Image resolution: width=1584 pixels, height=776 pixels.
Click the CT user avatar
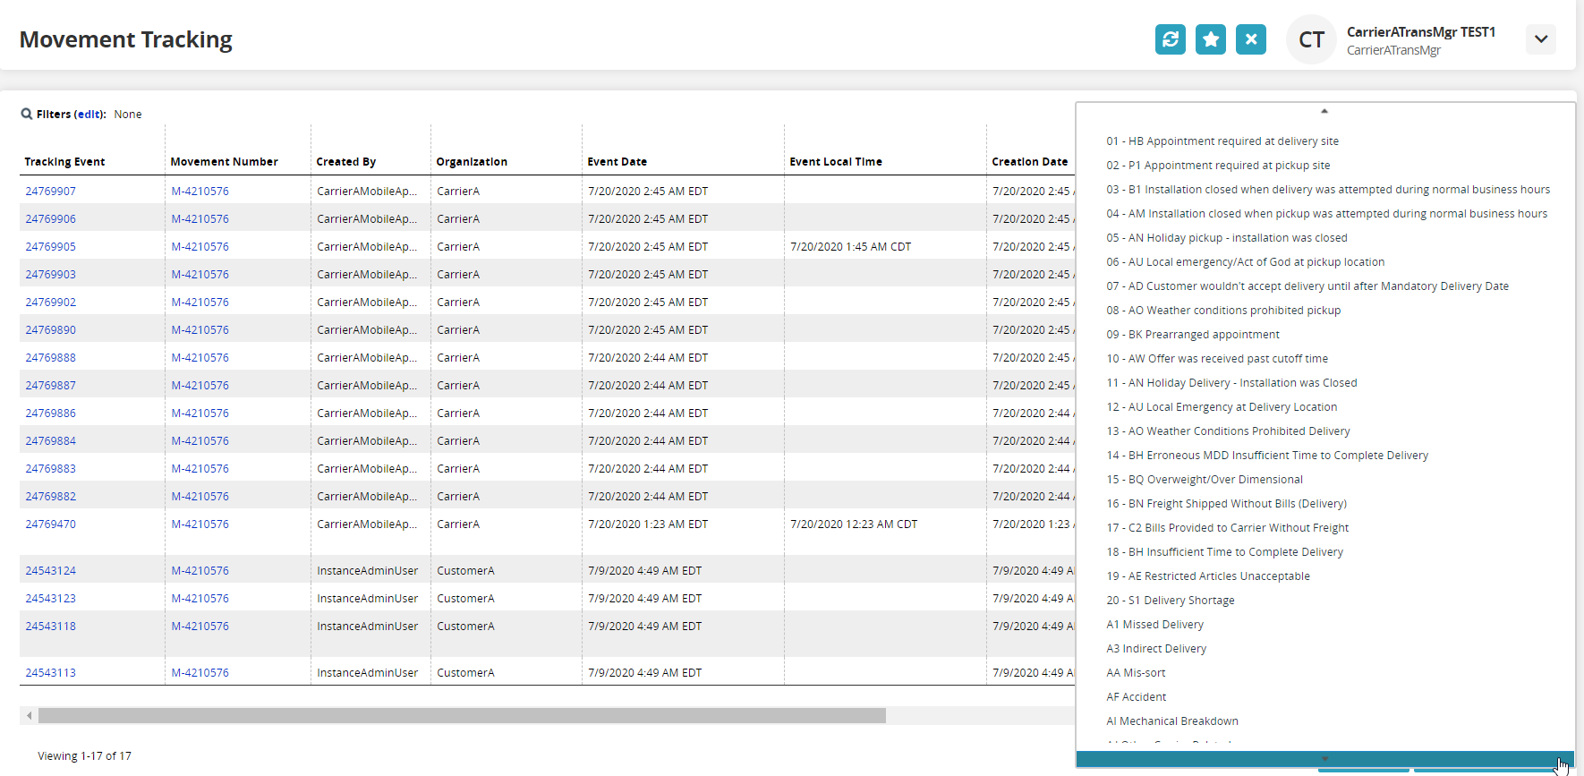pyautogui.click(x=1311, y=39)
